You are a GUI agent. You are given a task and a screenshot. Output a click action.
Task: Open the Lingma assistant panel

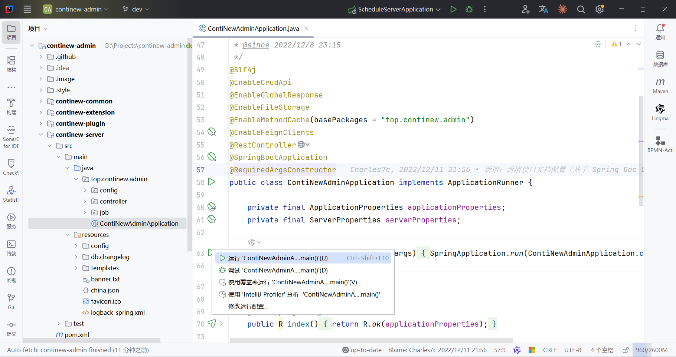[x=660, y=113]
